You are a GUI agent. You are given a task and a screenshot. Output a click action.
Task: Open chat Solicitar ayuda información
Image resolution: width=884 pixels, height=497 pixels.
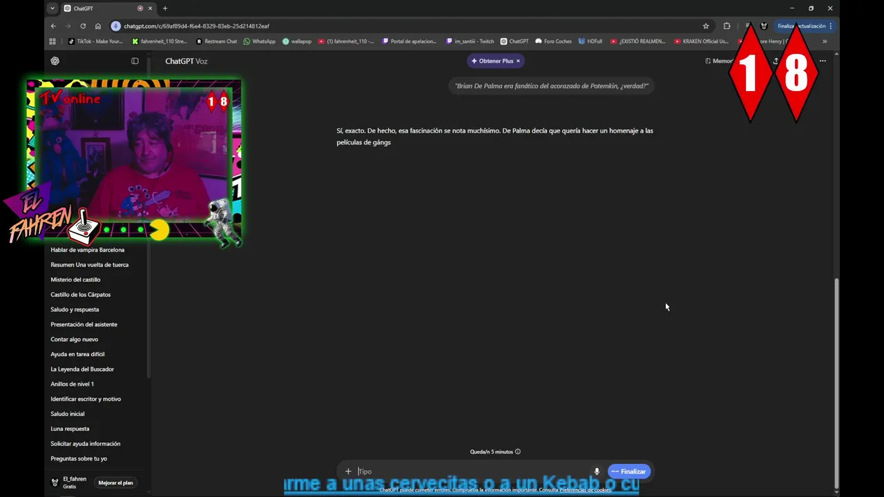85,444
